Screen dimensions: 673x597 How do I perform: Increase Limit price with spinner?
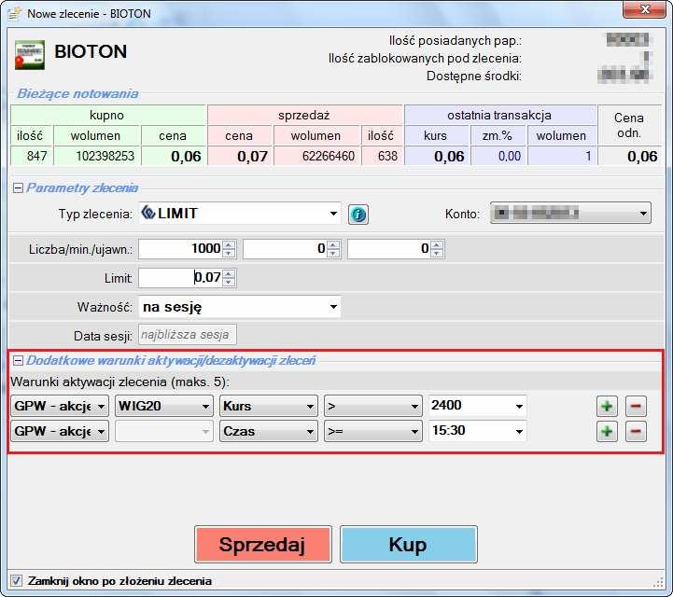coord(230,273)
